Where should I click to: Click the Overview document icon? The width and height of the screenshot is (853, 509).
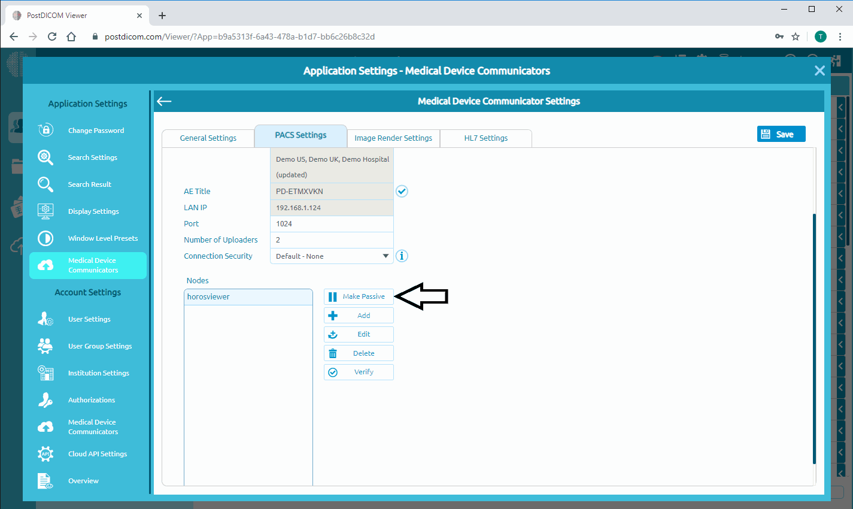click(x=45, y=480)
